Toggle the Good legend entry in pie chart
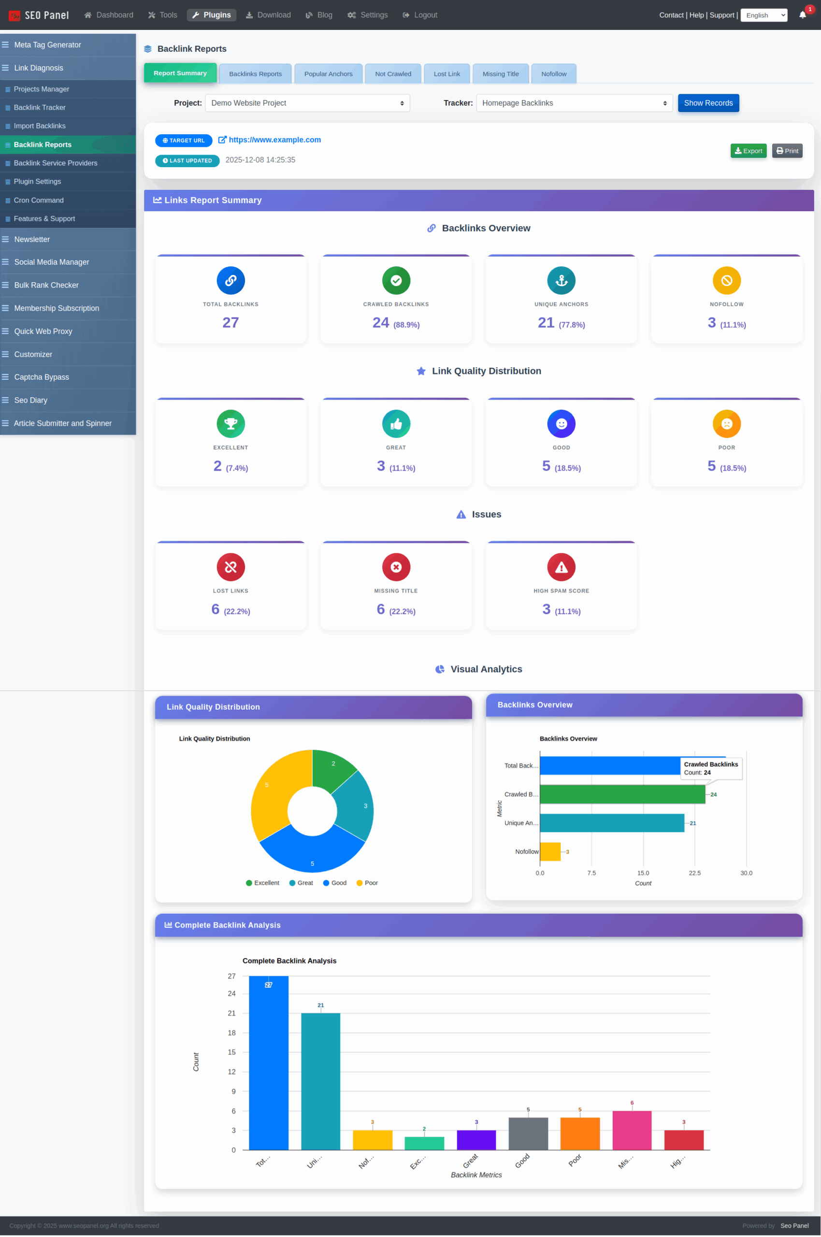Image resolution: width=821 pixels, height=1237 pixels. 334,883
